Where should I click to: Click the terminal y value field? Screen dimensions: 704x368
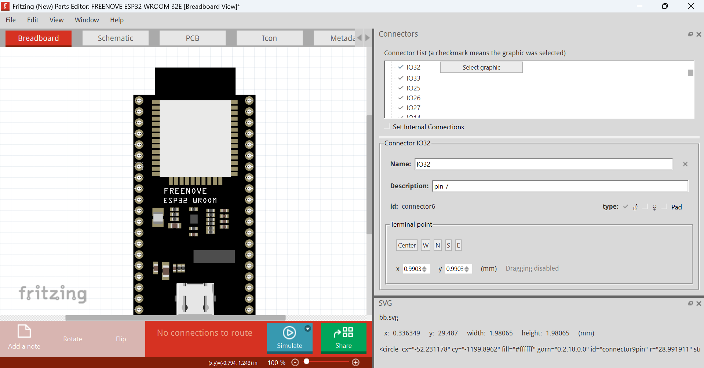(x=455, y=269)
